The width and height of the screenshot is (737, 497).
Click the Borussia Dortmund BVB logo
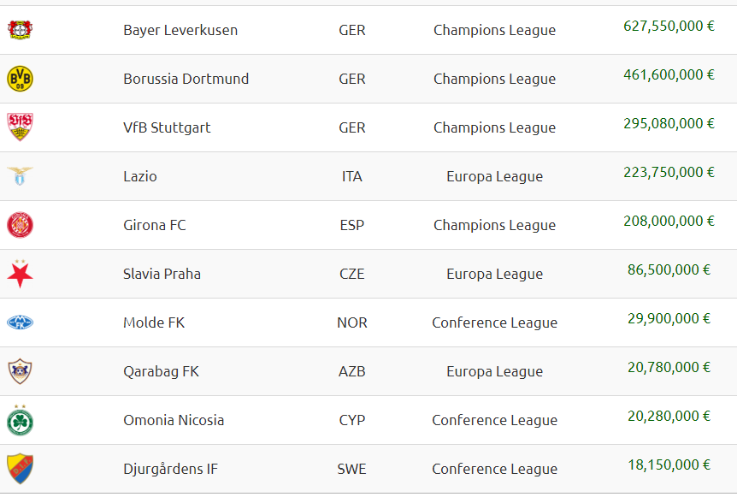click(x=20, y=79)
